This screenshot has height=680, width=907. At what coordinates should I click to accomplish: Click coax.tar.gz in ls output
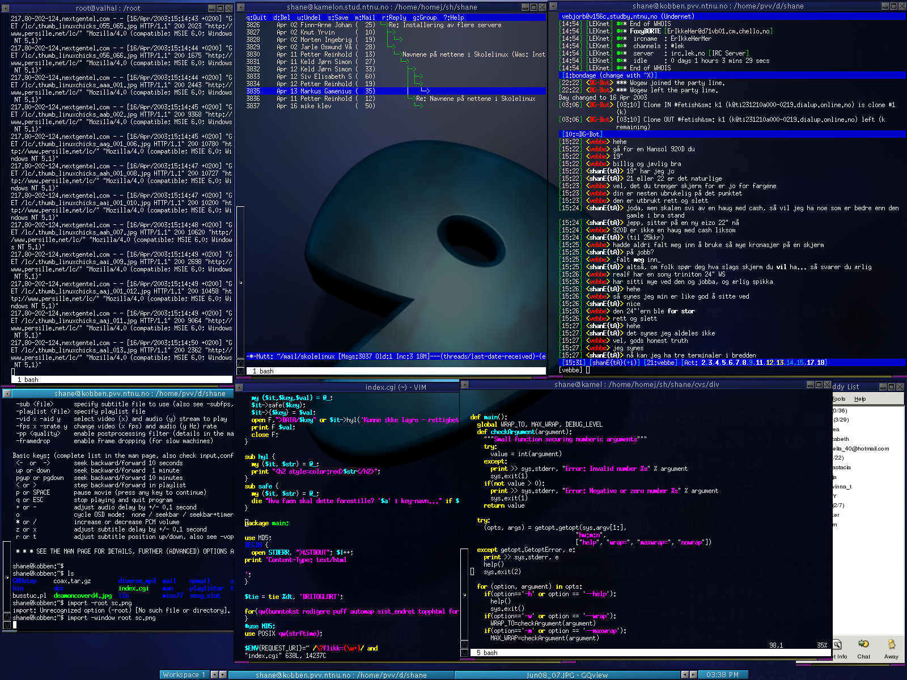point(72,581)
